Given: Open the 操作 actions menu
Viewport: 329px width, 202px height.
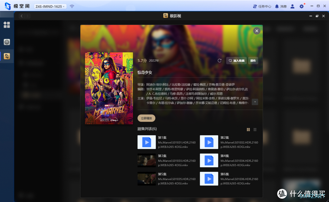Looking at the screenshot, I should [253, 61].
